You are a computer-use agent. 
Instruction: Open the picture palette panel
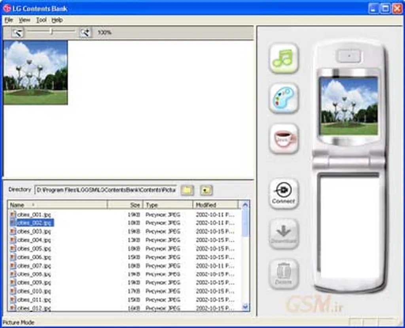tap(283, 98)
